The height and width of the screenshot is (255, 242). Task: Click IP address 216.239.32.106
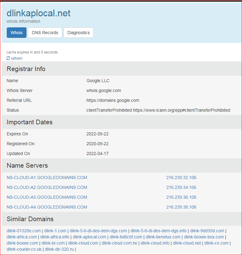pyautogui.click(x=181, y=177)
